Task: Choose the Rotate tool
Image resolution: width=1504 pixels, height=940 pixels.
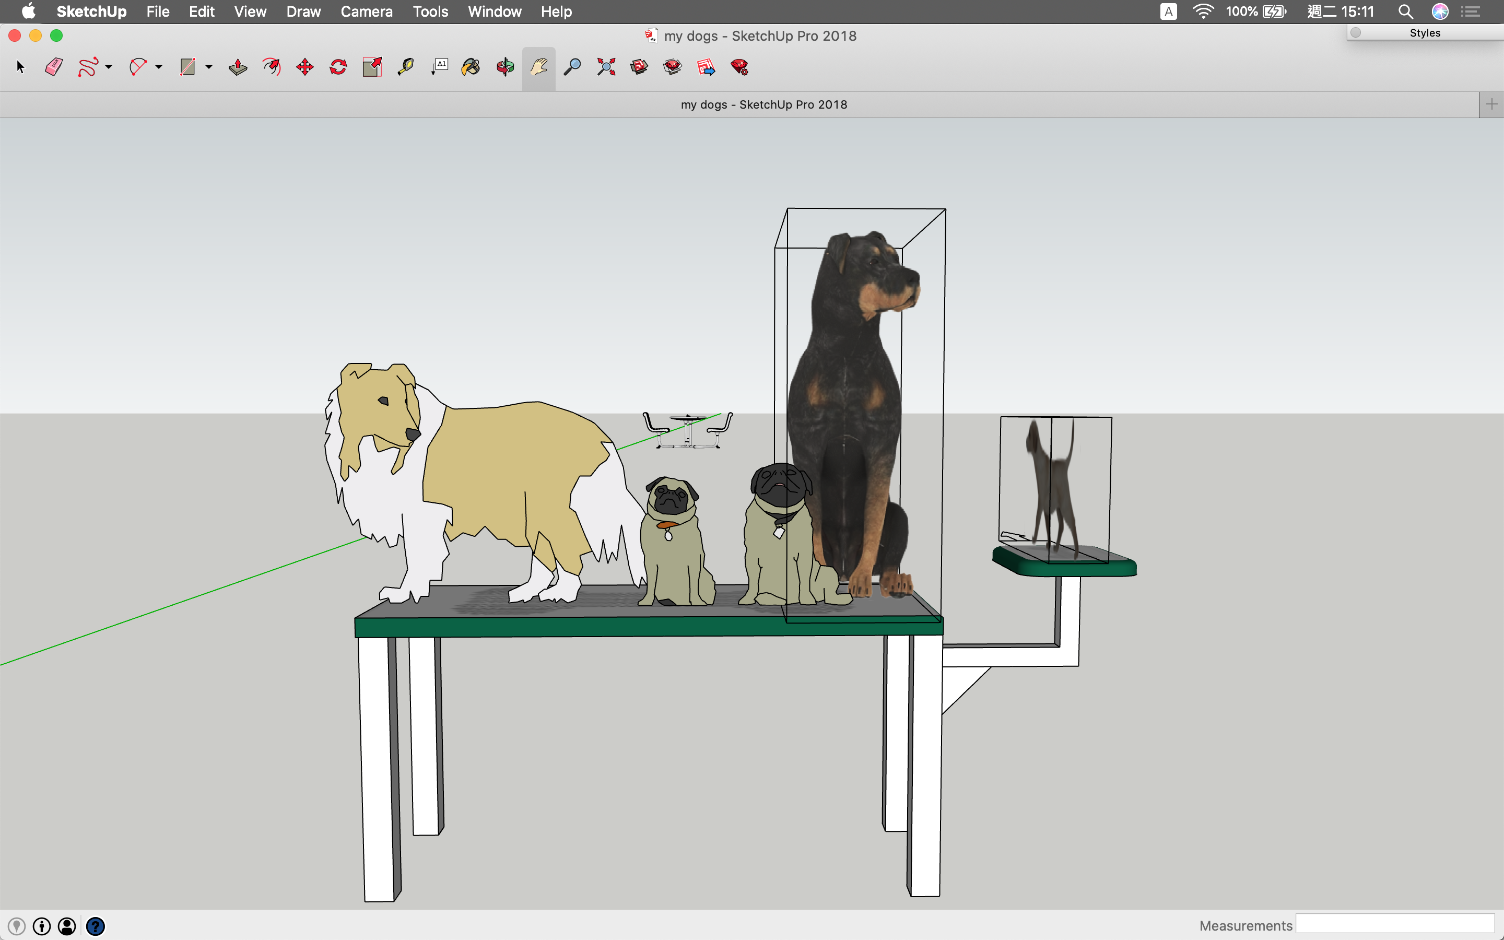Action: coord(338,66)
